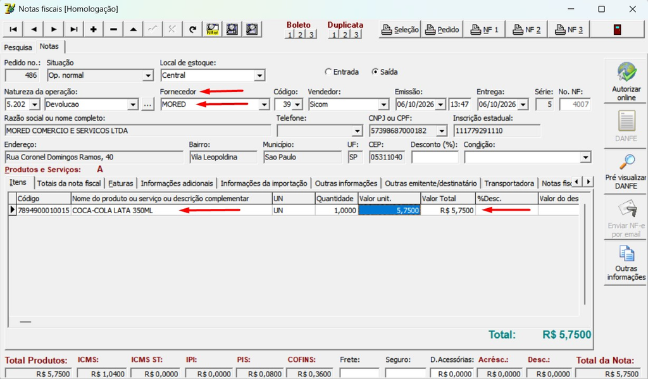Image resolution: width=648 pixels, height=379 pixels.
Task: Open the Informações adicionais tab
Action: (177, 183)
